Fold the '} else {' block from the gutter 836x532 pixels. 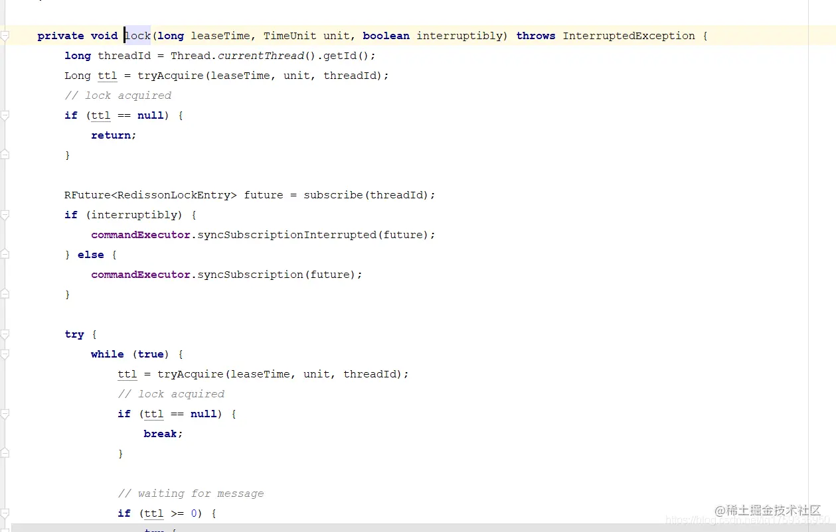4,255
